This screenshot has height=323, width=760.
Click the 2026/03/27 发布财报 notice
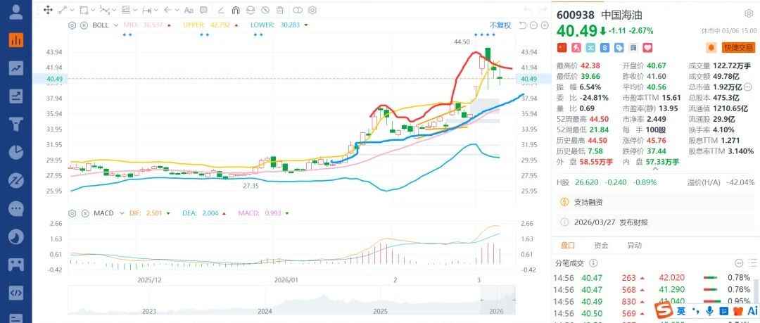click(656, 222)
